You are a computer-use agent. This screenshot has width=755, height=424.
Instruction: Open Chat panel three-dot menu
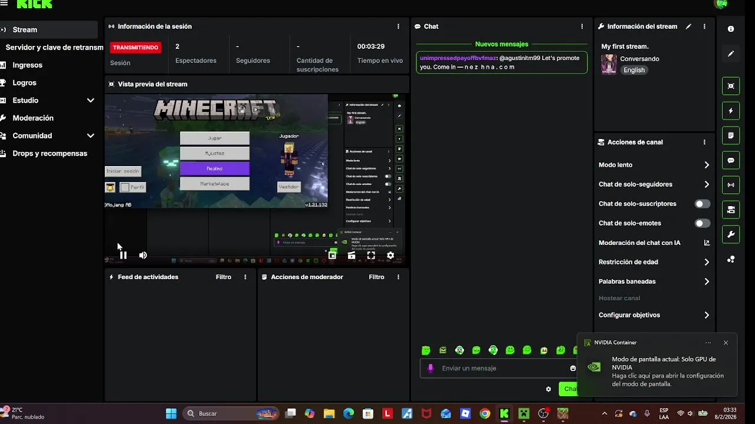click(x=582, y=26)
